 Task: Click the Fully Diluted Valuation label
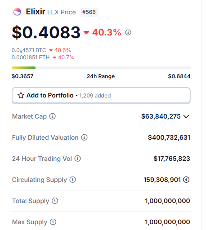click(45, 137)
